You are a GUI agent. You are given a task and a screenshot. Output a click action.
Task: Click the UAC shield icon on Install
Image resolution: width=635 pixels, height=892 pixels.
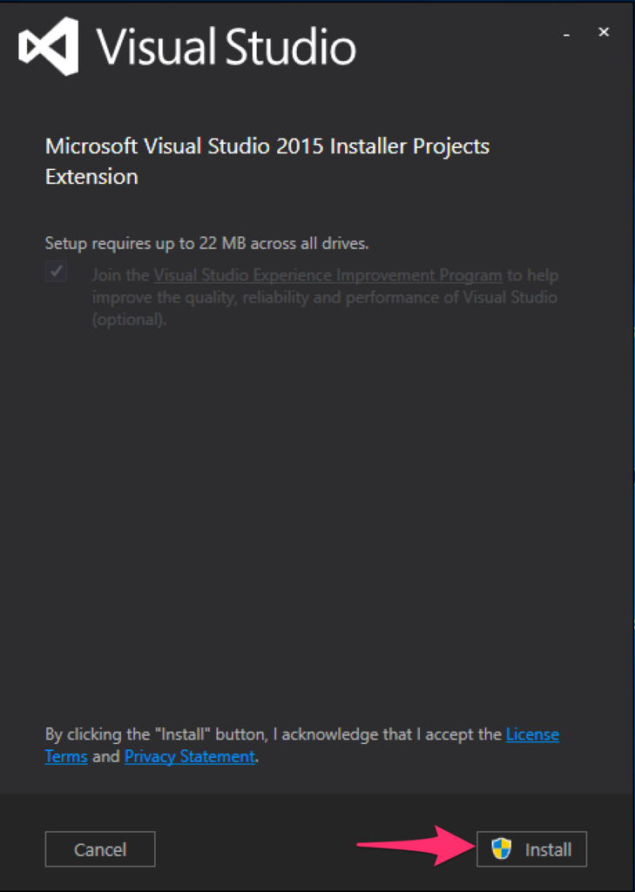click(501, 848)
